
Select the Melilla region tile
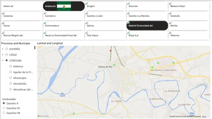(x=189, y=25)
